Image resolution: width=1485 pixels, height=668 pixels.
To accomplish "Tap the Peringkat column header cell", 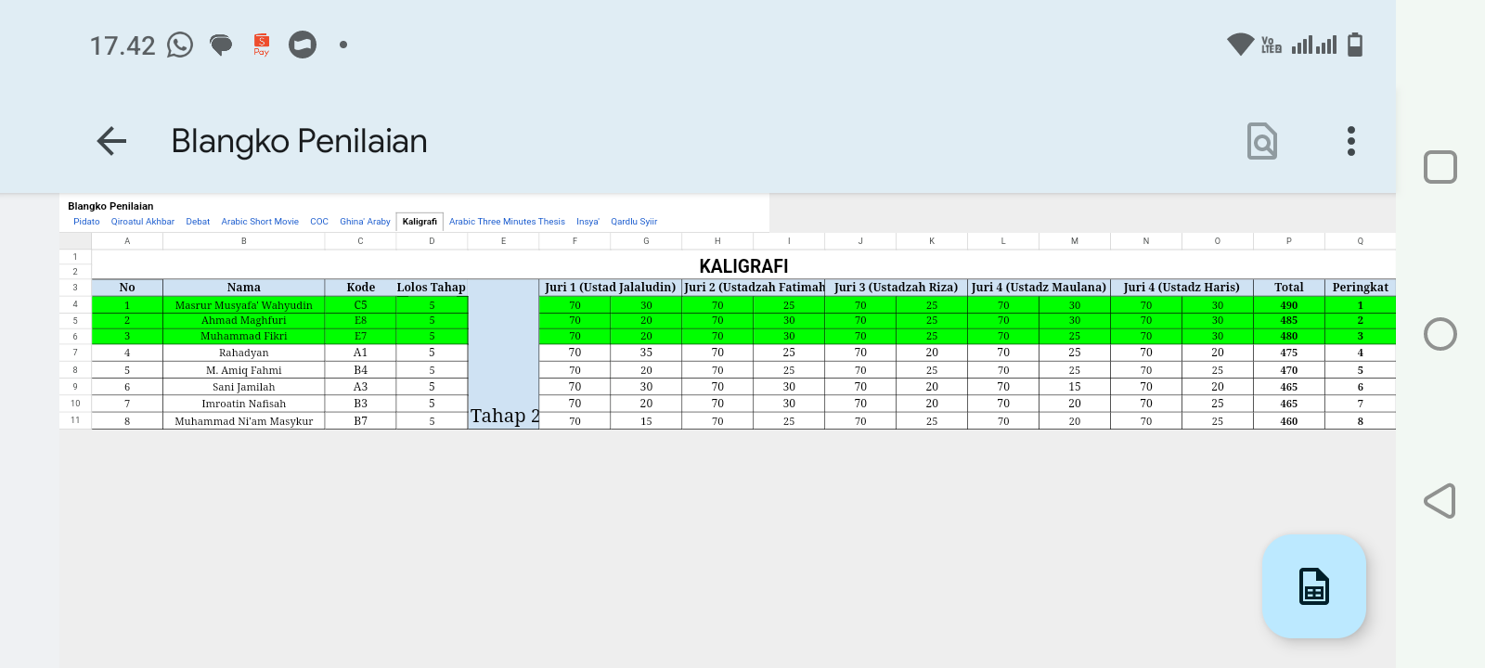I will (1360, 288).
